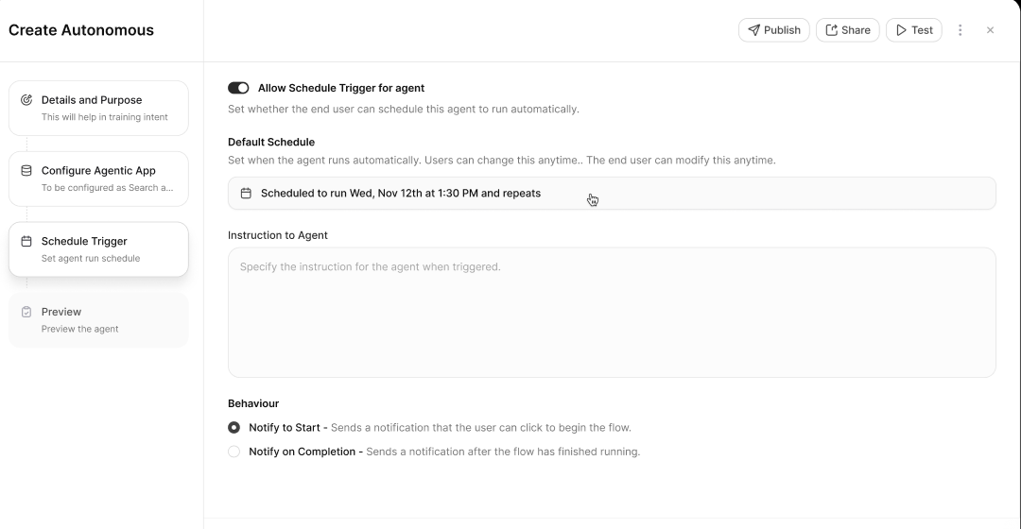Close the Create Autonomous dialog

pos(990,30)
